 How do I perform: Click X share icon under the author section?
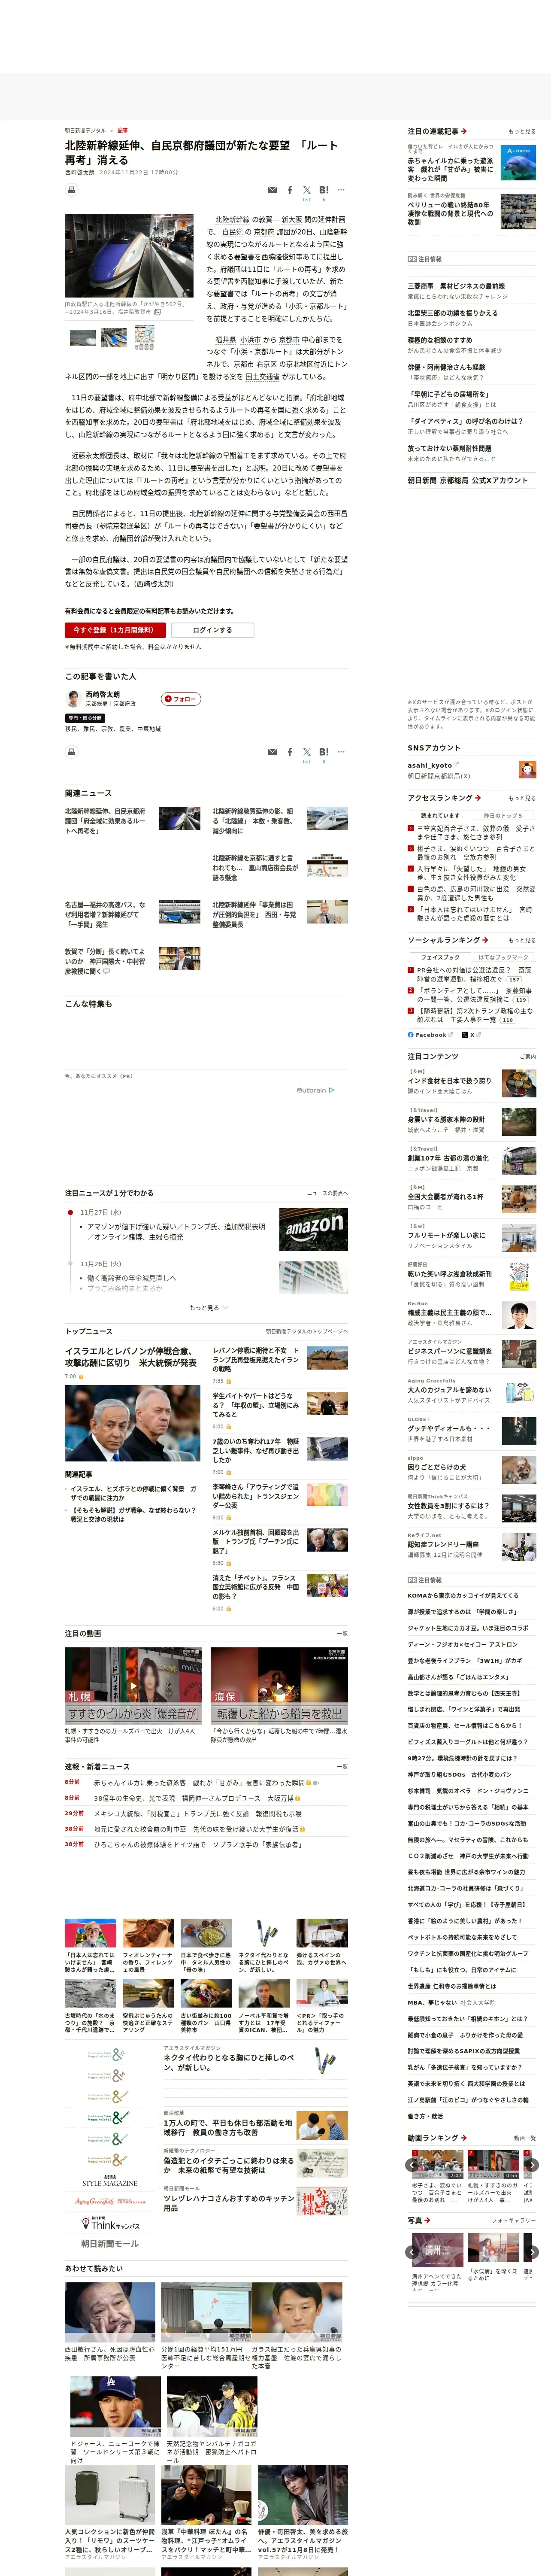coord(307,752)
